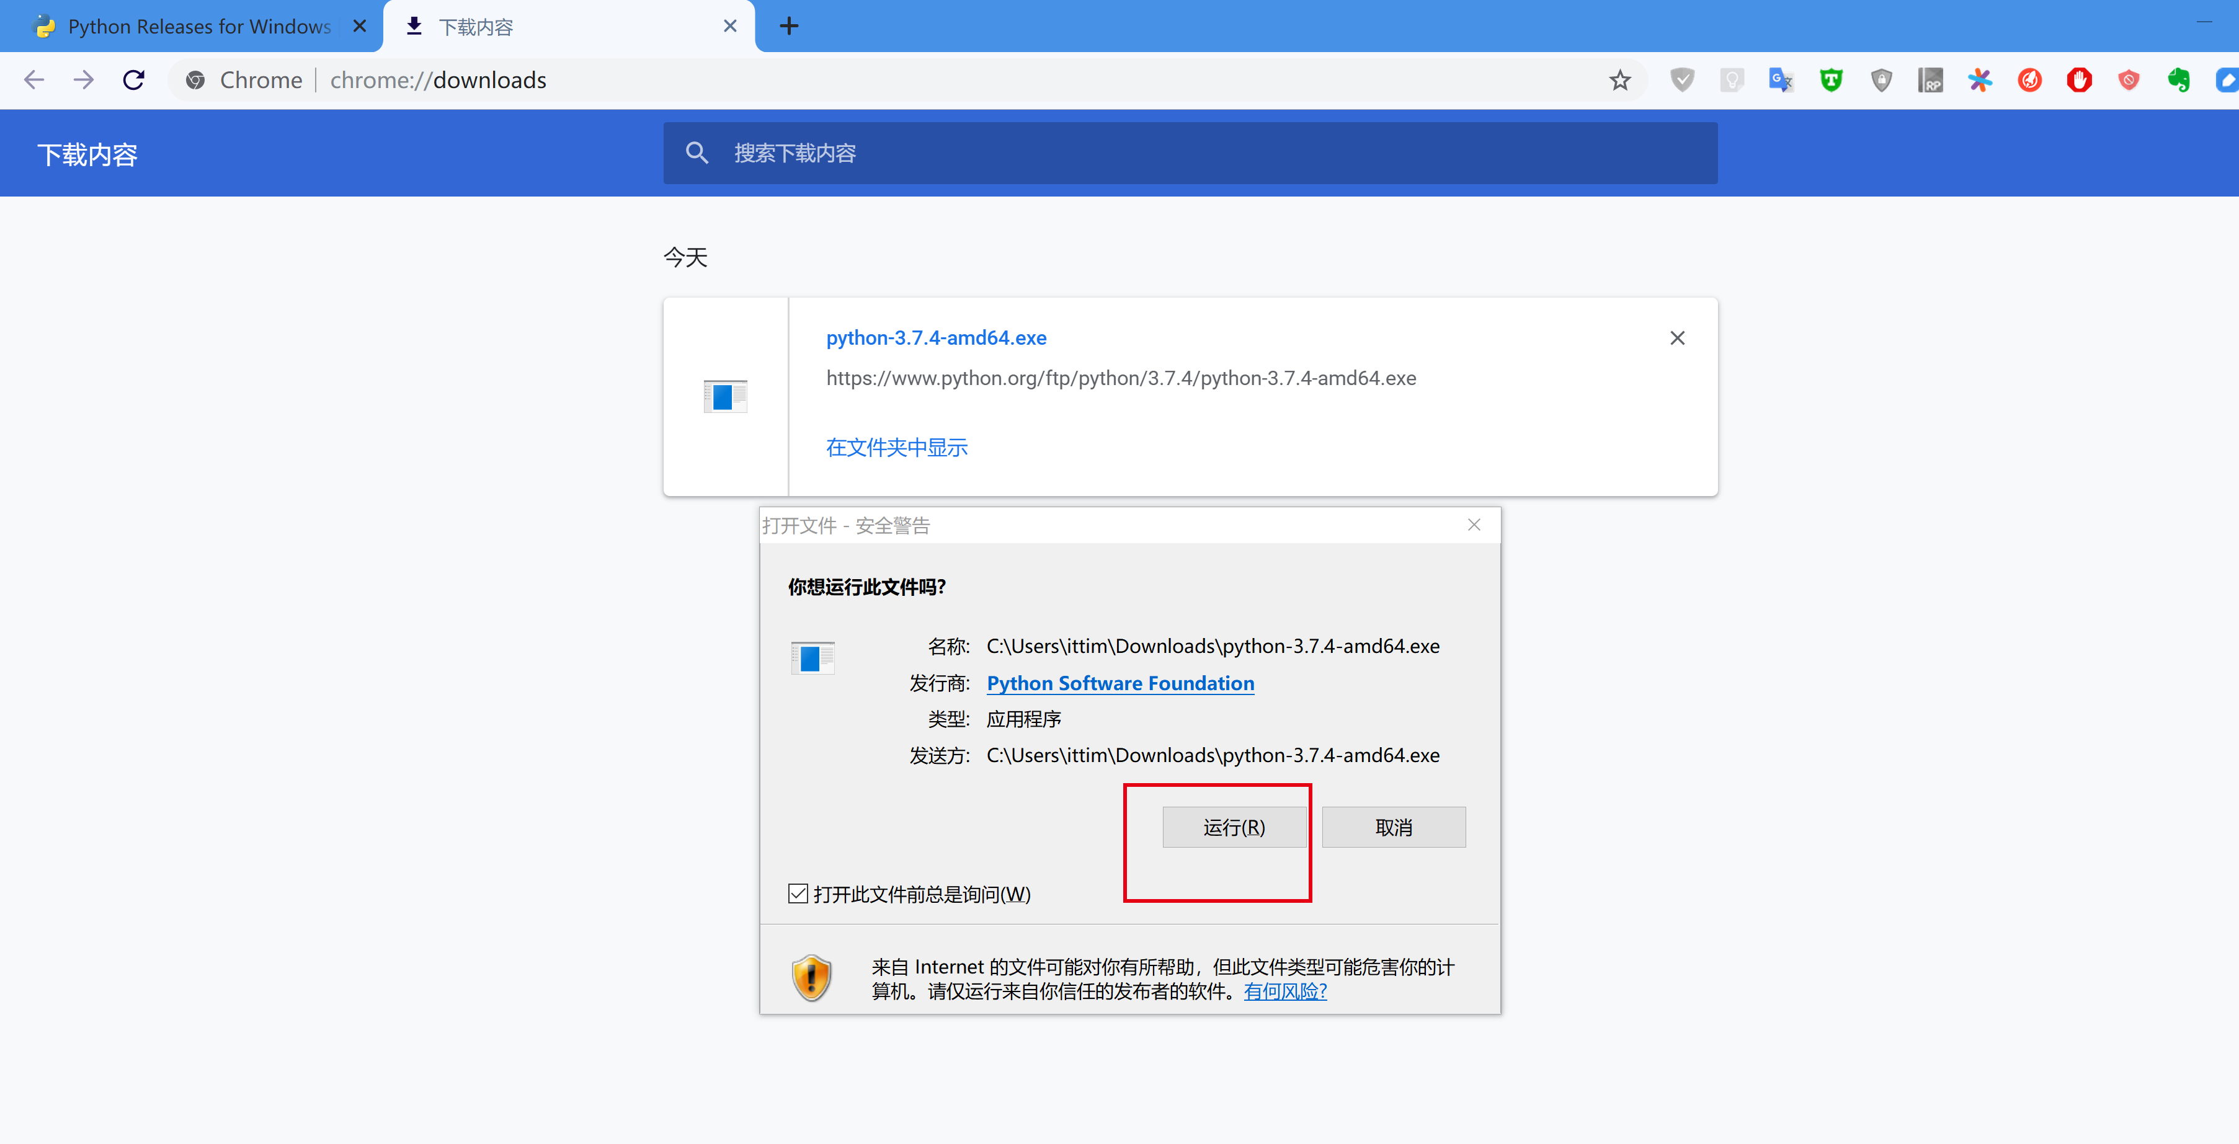Open the python-3.7.4-amd64.exe download link
The image size is (2239, 1144).
[x=936, y=338]
